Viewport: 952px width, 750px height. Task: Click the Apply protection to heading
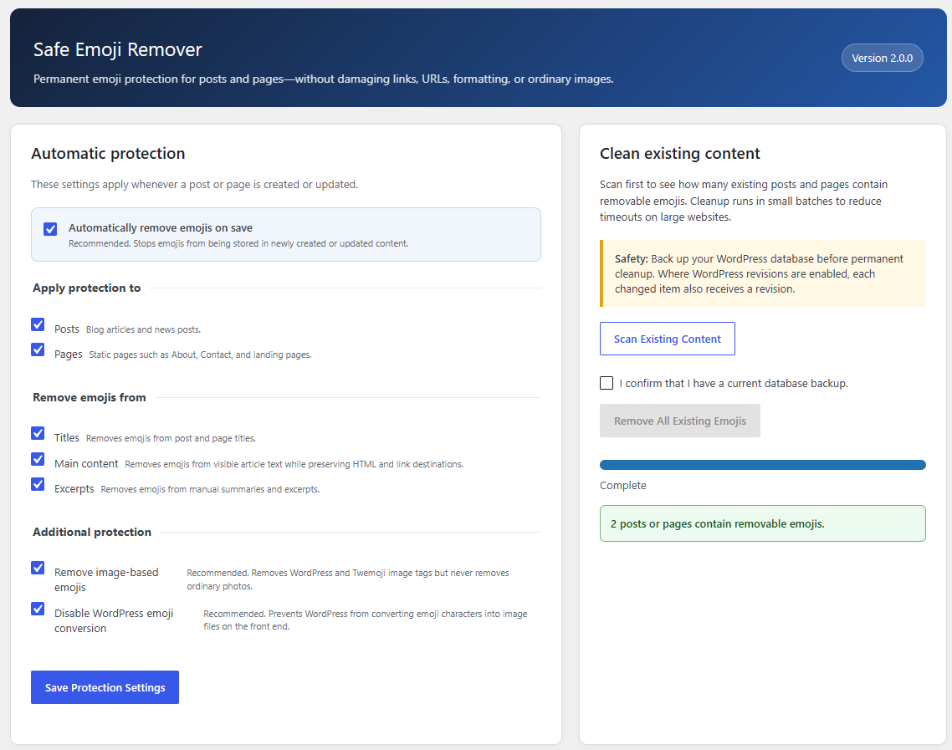point(87,288)
